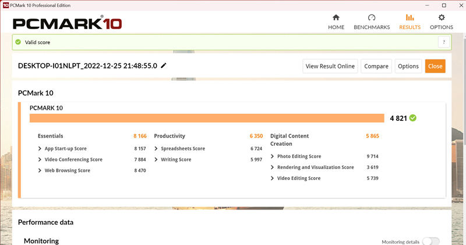Click the PCMark 10 logo
Viewport: 466px width, 245px height.
click(x=67, y=23)
